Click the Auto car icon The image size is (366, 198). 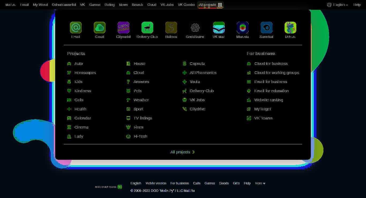tap(69, 64)
